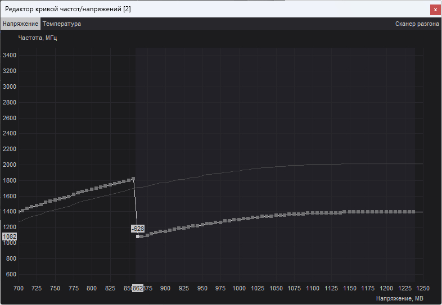This screenshot has height=305, width=442.
Task: Click the 2000 mark on frequency axis
Action: 10,165
